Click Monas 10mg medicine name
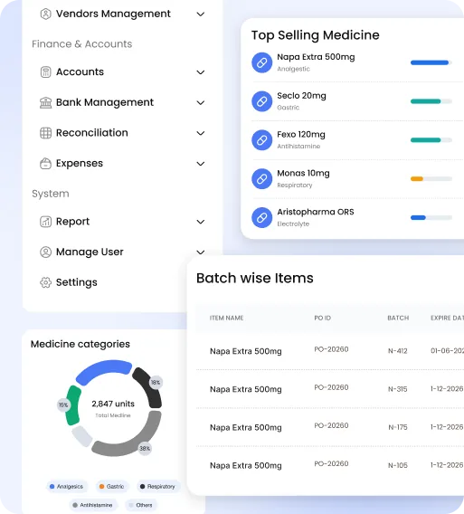464x514 pixels. click(303, 173)
